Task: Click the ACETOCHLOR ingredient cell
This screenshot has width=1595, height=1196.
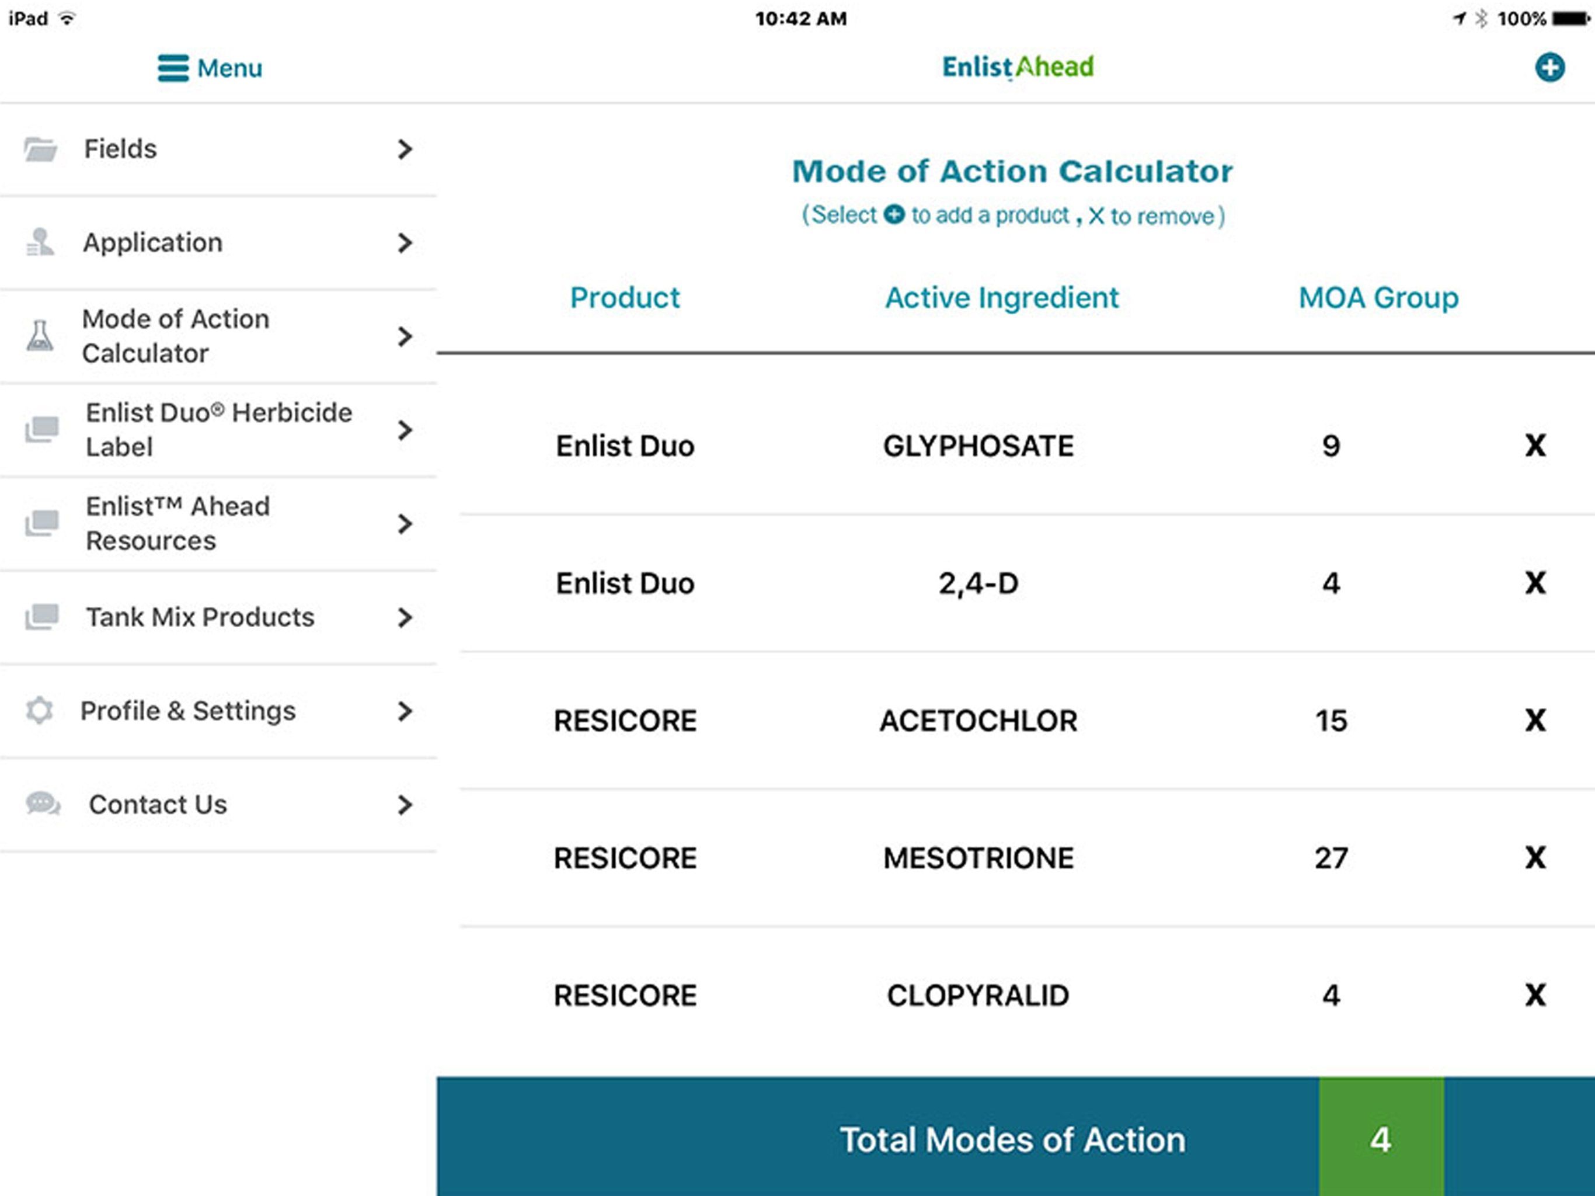Action: click(978, 721)
